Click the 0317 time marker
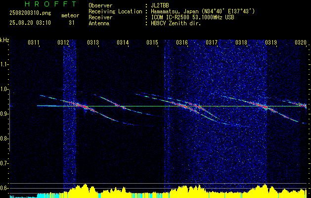 212,42
